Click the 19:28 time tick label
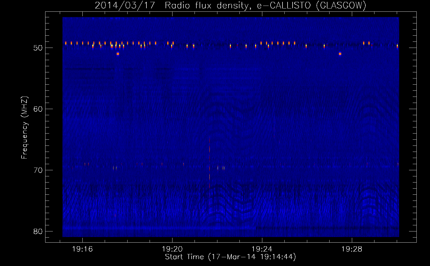The image size is (430, 266). click(352, 249)
